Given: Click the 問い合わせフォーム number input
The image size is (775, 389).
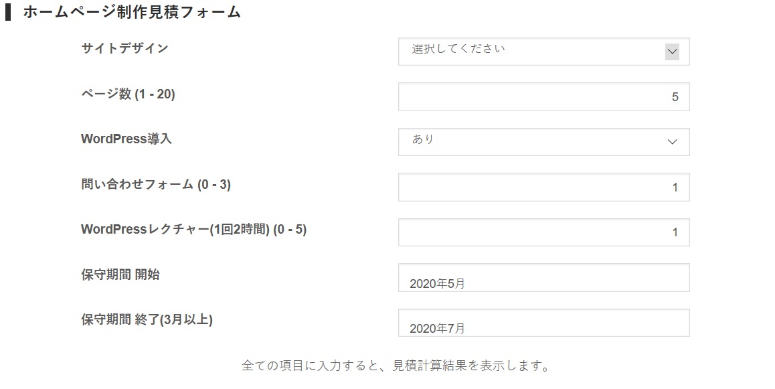Looking at the screenshot, I should [x=543, y=187].
